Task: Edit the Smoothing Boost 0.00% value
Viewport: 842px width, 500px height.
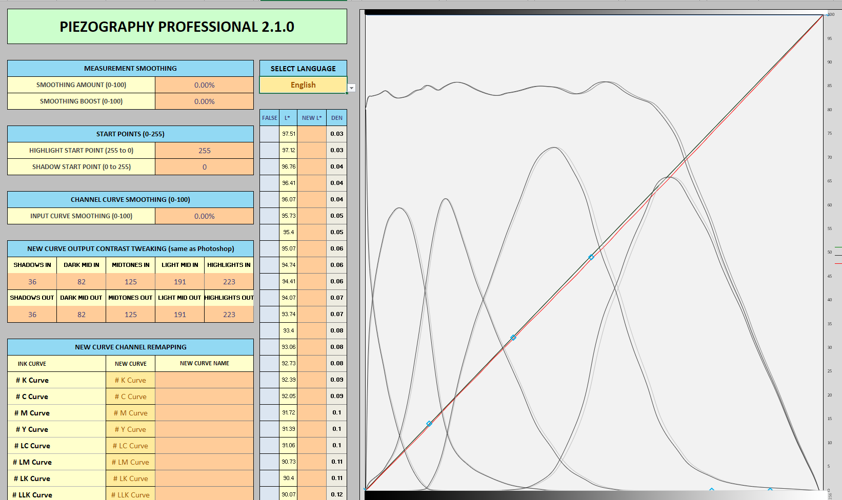Action: pyautogui.click(x=204, y=101)
